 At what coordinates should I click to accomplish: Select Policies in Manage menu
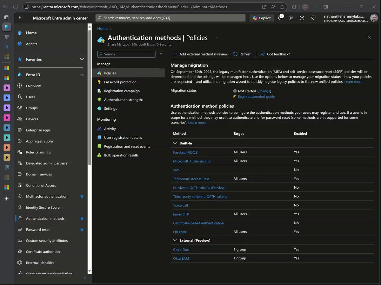pyautogui.click(x=129, y=73)
